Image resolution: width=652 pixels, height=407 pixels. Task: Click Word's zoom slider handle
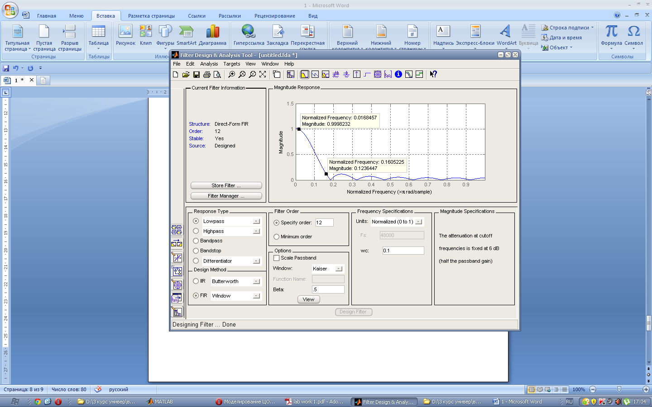(x=619, y=389)
